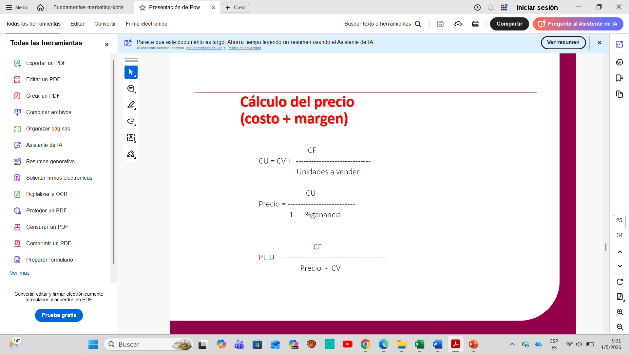The width and height of the screenshot is (629, 354).
Task: Click the Compartir button
Action: pos(509,24)
